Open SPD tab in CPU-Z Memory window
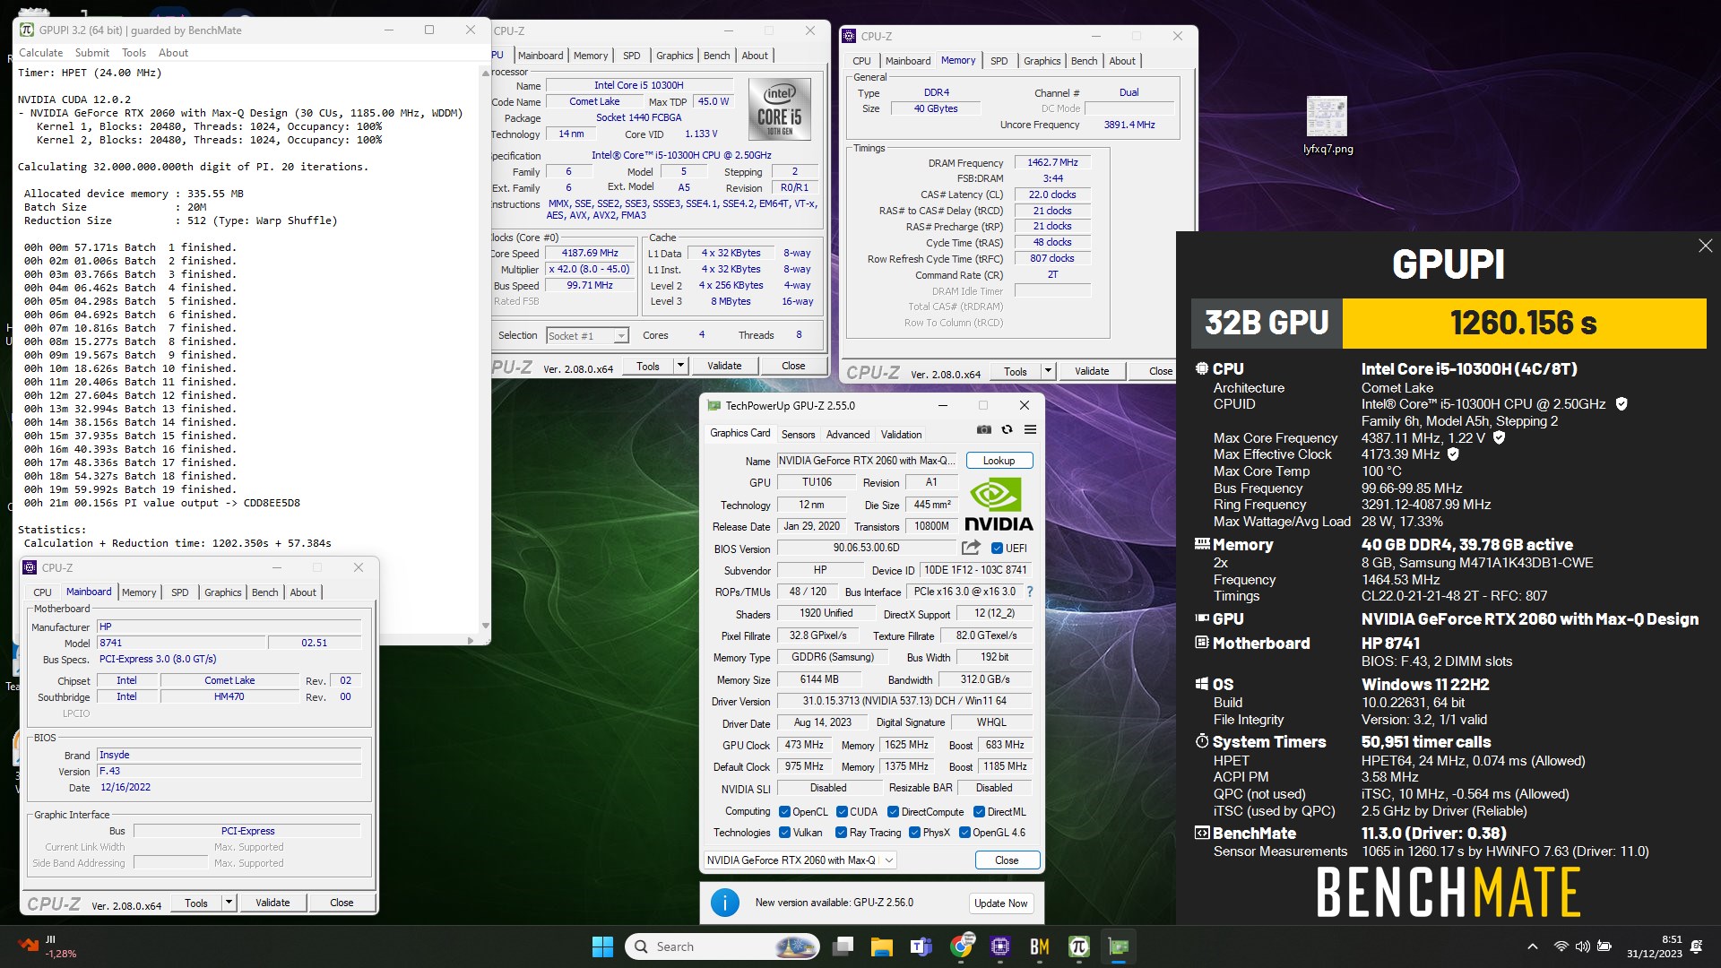Image resolution: width=1721 pixels, height=968 pixels. click(999, 61)
